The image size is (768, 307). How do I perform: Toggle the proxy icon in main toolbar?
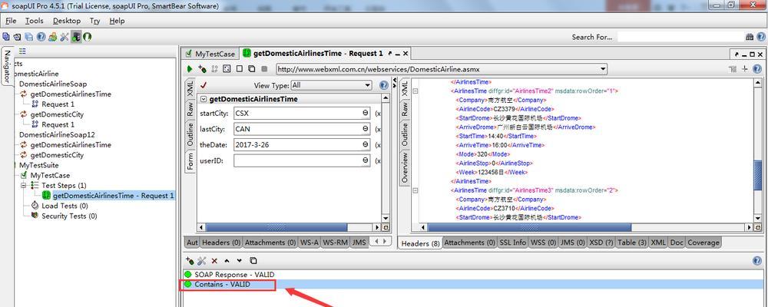pos(76,37)
